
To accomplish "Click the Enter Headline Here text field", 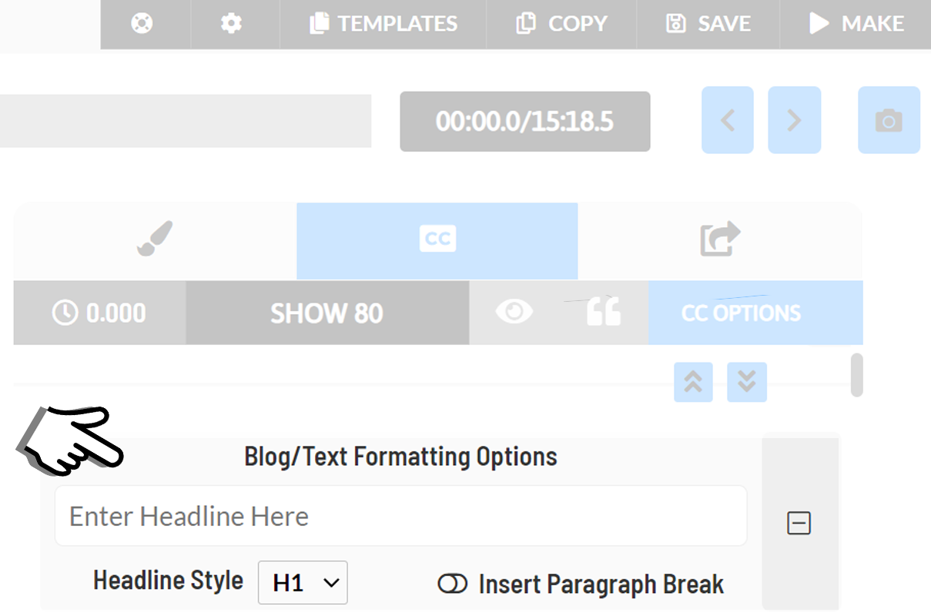I will [x=400, y=515].
